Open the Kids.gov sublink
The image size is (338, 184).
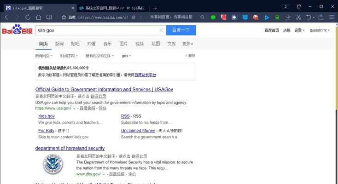47,116
